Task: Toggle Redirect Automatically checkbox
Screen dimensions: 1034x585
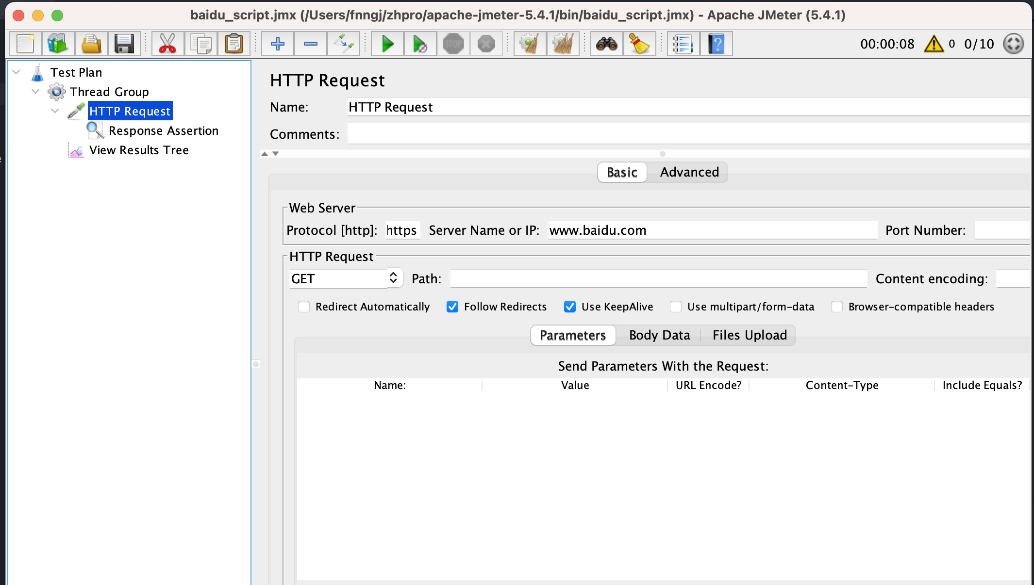Action: coord(304,307)
